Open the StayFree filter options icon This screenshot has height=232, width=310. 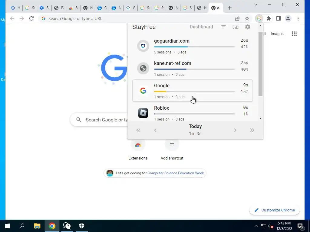[223, 27]
